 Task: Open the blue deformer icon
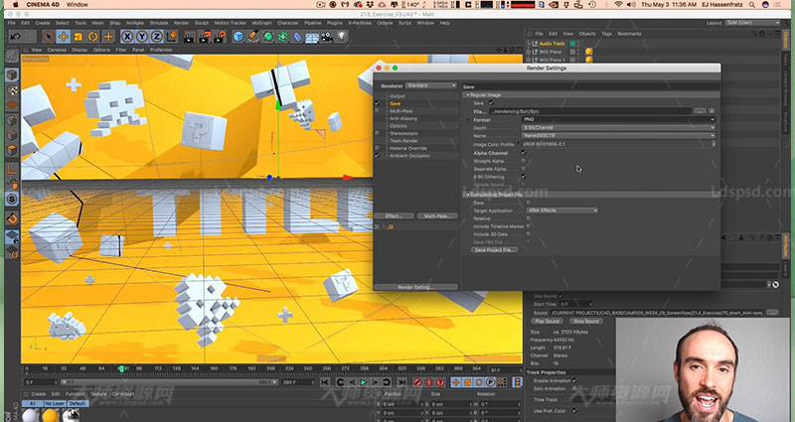tap(297, 37)
